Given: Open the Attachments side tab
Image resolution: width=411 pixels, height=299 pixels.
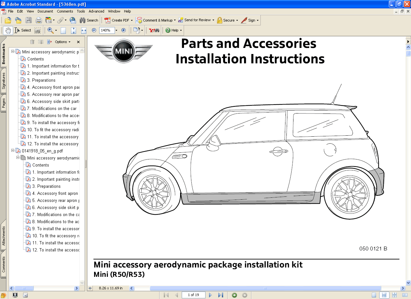Looking at the screenshot, I should click(x=4, y=236).
